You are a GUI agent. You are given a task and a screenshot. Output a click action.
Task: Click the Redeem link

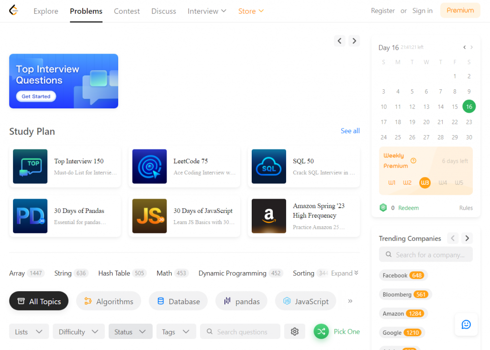coord(409,208)
